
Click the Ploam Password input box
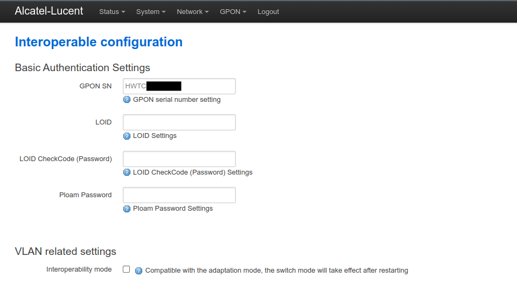click(179, 195)
